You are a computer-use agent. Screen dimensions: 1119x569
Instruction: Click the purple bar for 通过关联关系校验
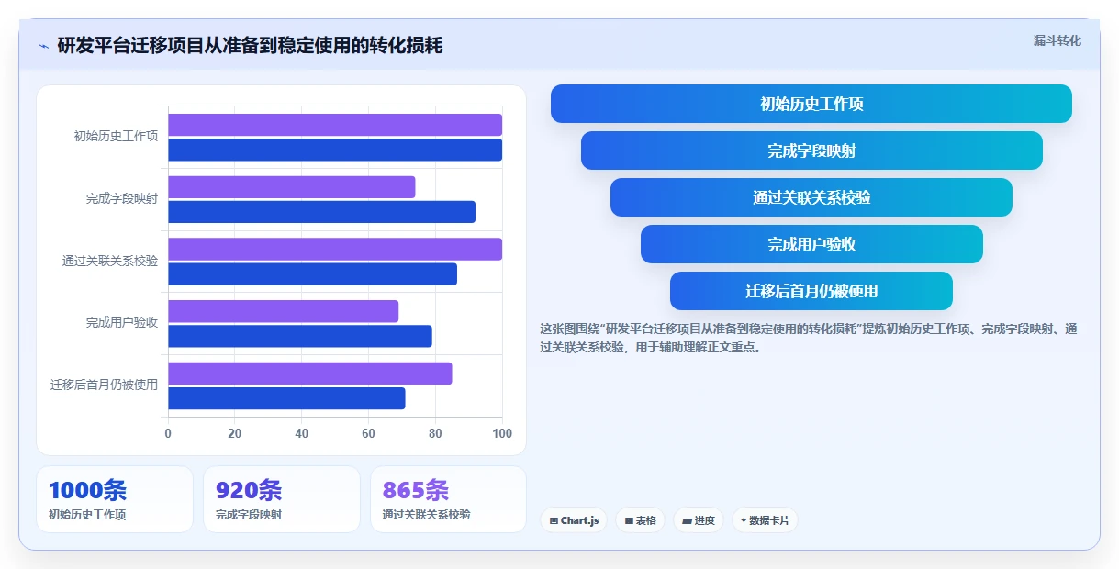(x=335, y=249)
